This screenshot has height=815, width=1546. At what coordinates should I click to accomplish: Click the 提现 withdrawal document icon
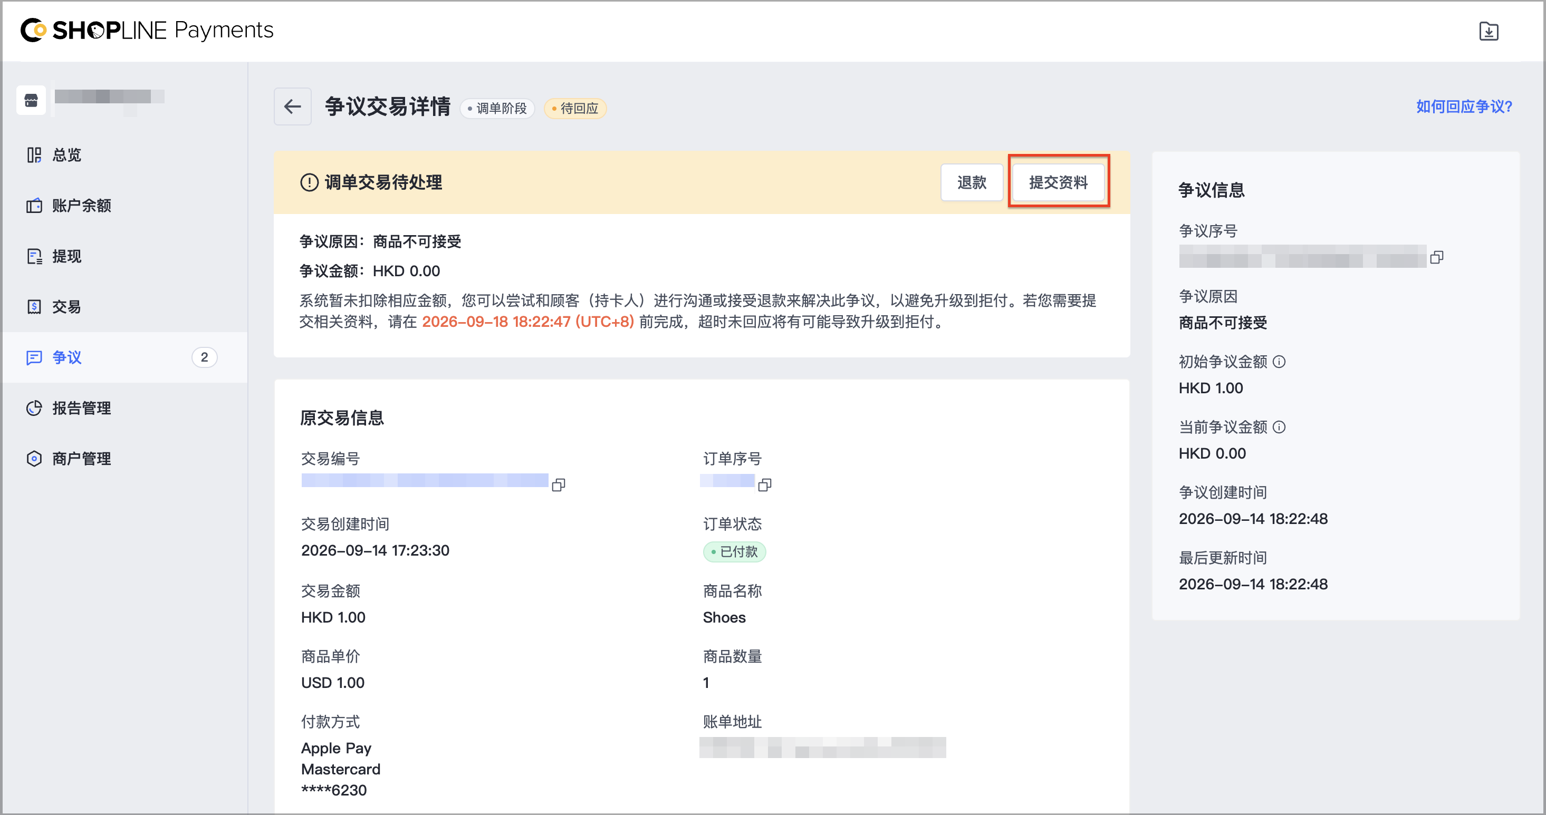[x=34, y=256]
